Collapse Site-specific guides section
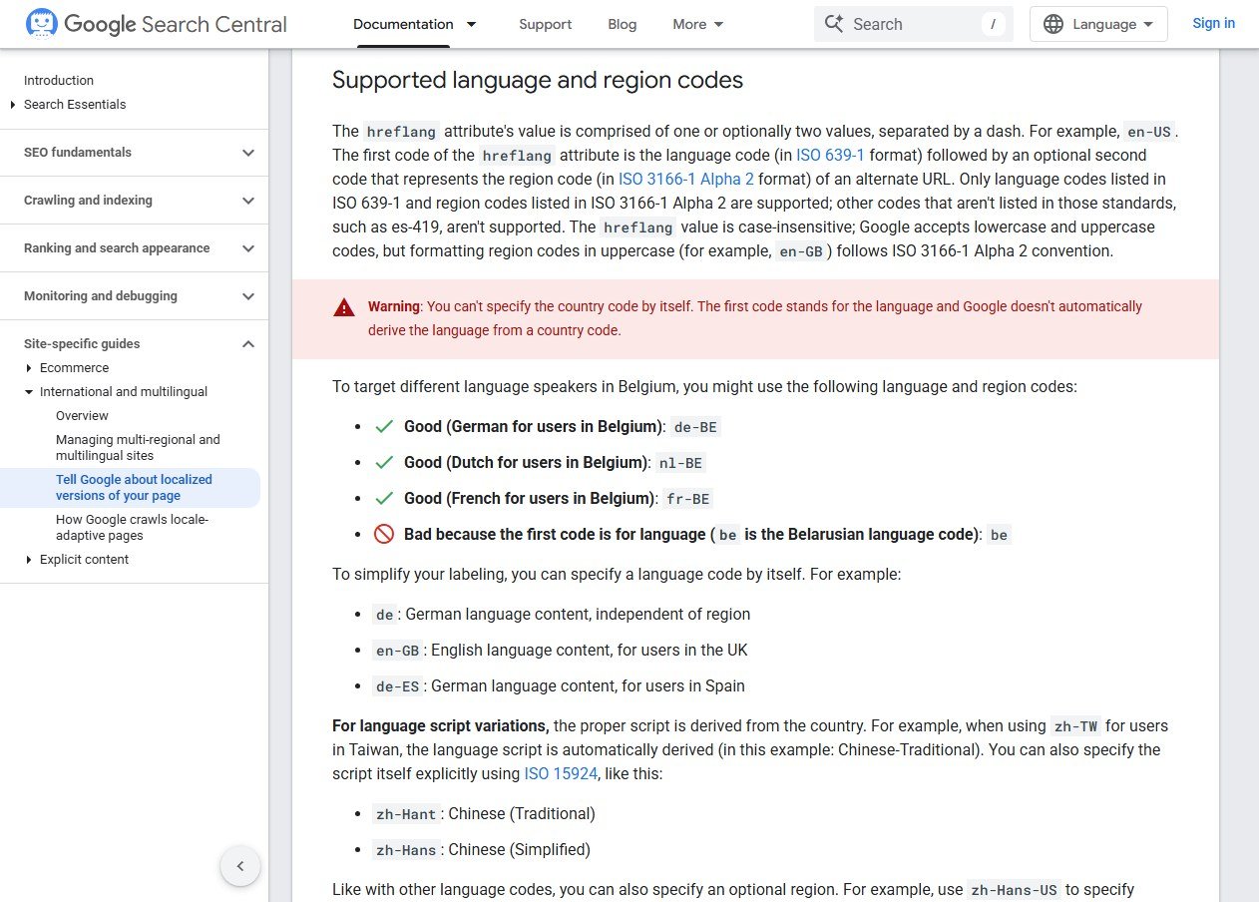The width and height of the screenshot is (1259, 902). (248, 344)
